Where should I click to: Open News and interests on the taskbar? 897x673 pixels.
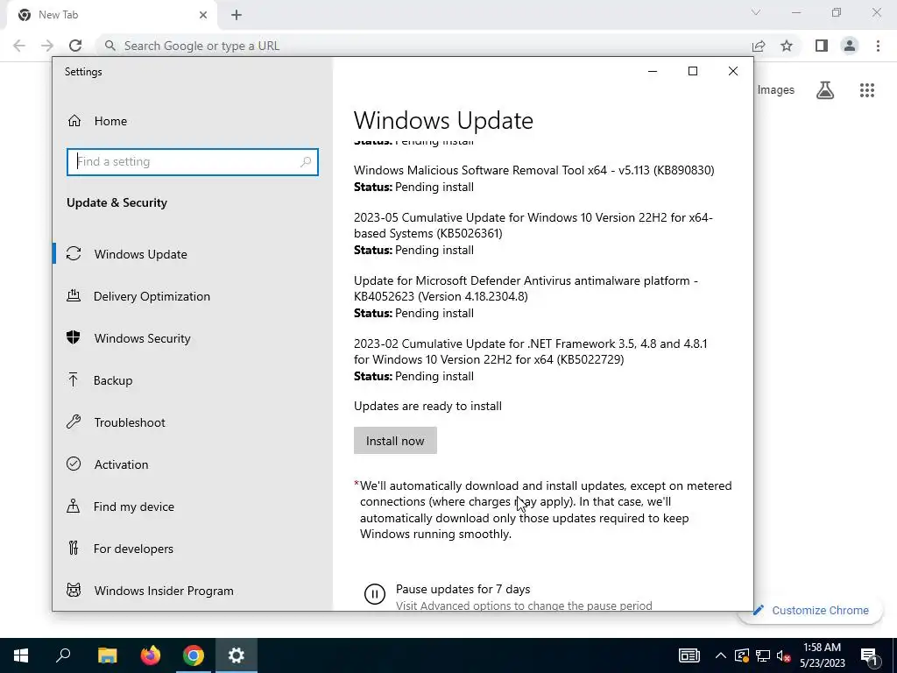click(689, 655)
